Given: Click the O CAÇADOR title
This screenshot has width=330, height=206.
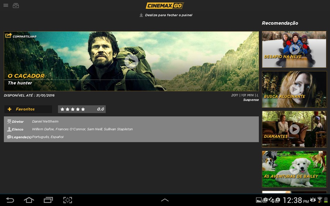Looking at the screenshot, I should pos(26,76).
